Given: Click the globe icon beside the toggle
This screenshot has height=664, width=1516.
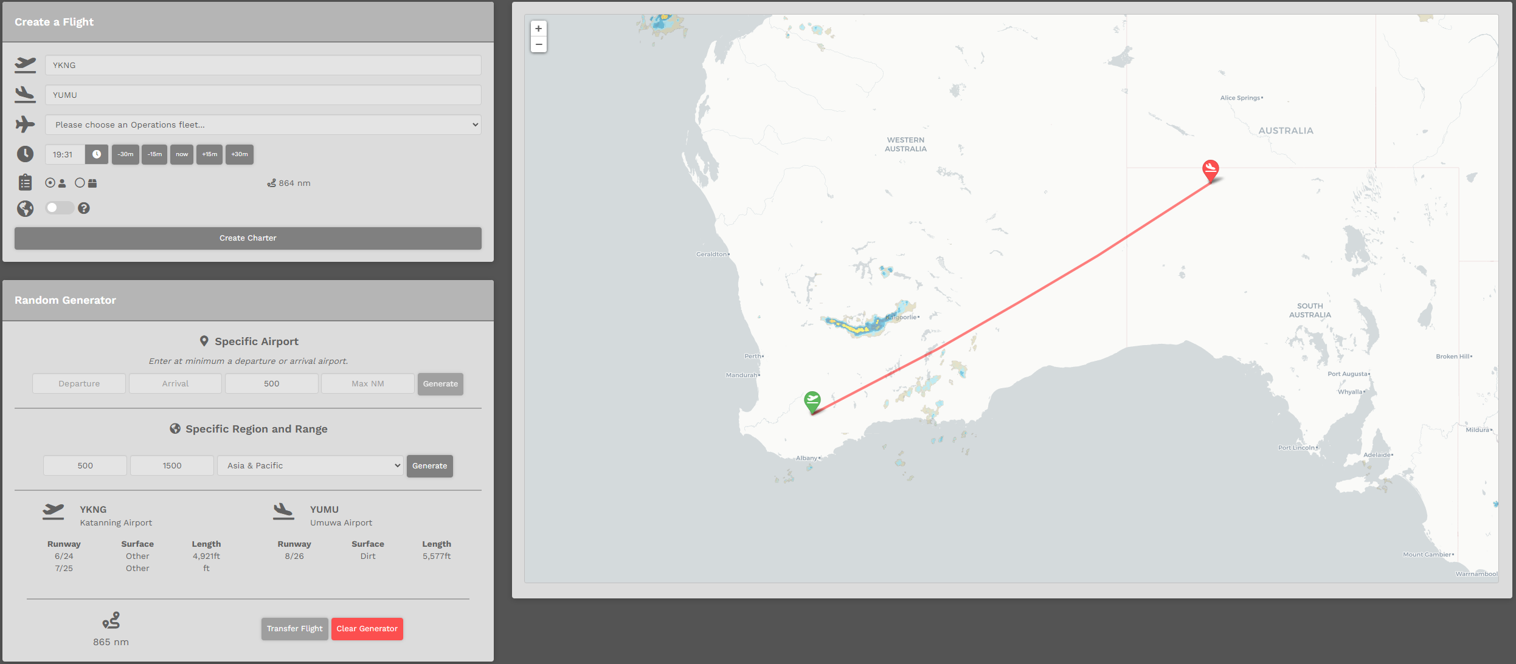Looking at the screenshot, I should tap(25, 208).
